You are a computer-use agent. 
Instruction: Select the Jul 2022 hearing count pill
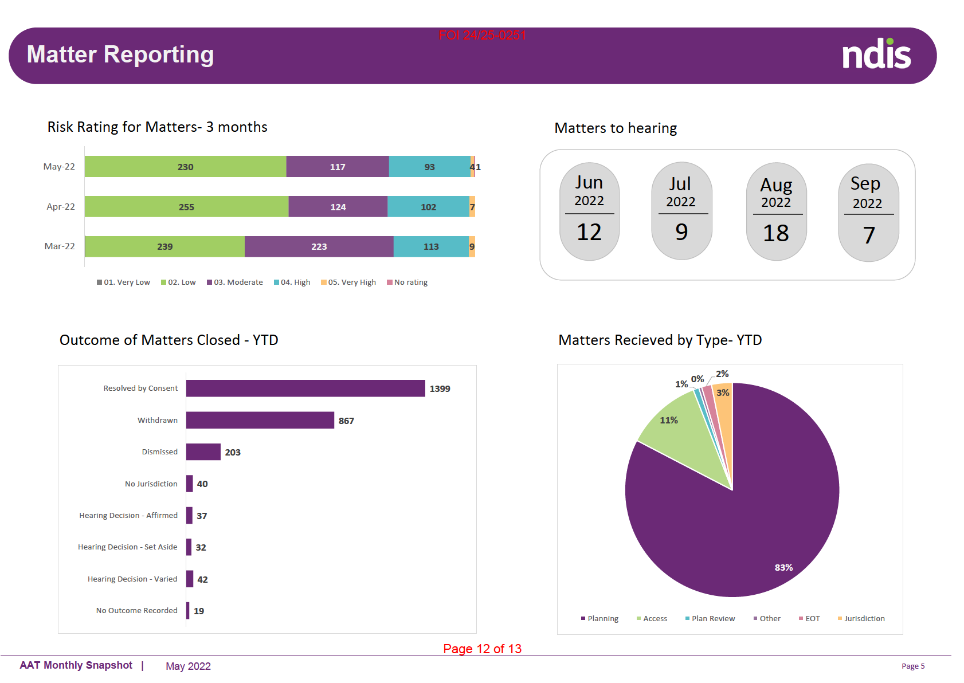point(681,211)
